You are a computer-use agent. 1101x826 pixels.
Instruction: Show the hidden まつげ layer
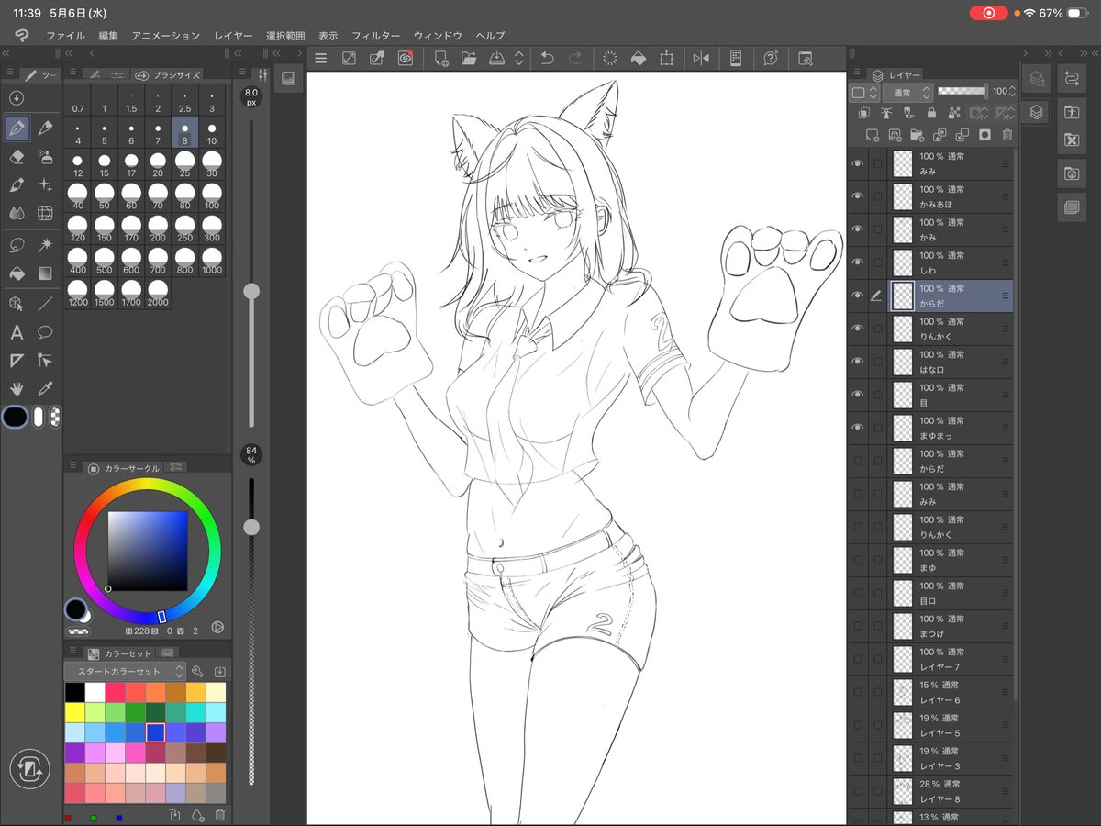coord(858,626)
